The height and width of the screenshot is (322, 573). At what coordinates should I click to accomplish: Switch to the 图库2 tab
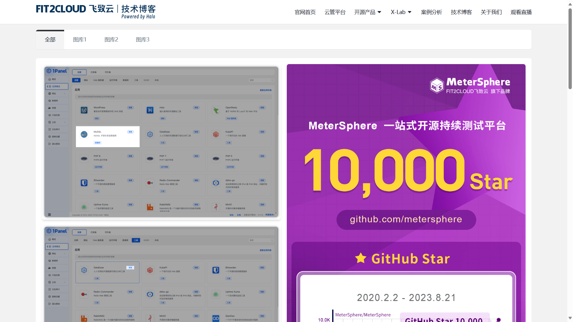111,40
